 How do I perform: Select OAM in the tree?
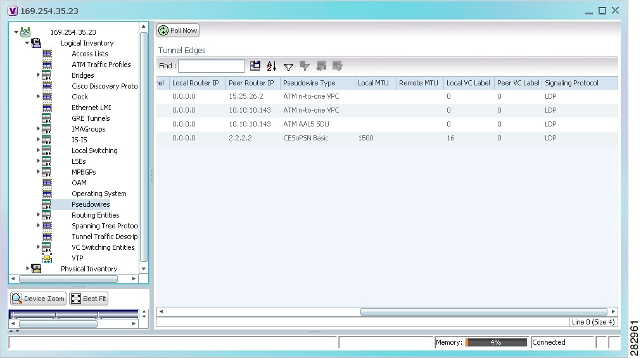pyautogui.click(x=79, y=182)
